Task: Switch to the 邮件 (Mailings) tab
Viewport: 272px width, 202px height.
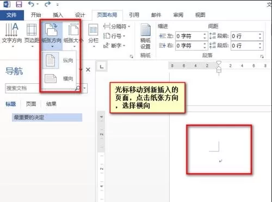Action: tap(156, 15)
